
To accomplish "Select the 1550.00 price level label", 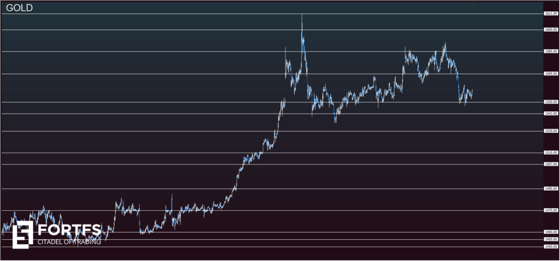I will pos(550,102).
